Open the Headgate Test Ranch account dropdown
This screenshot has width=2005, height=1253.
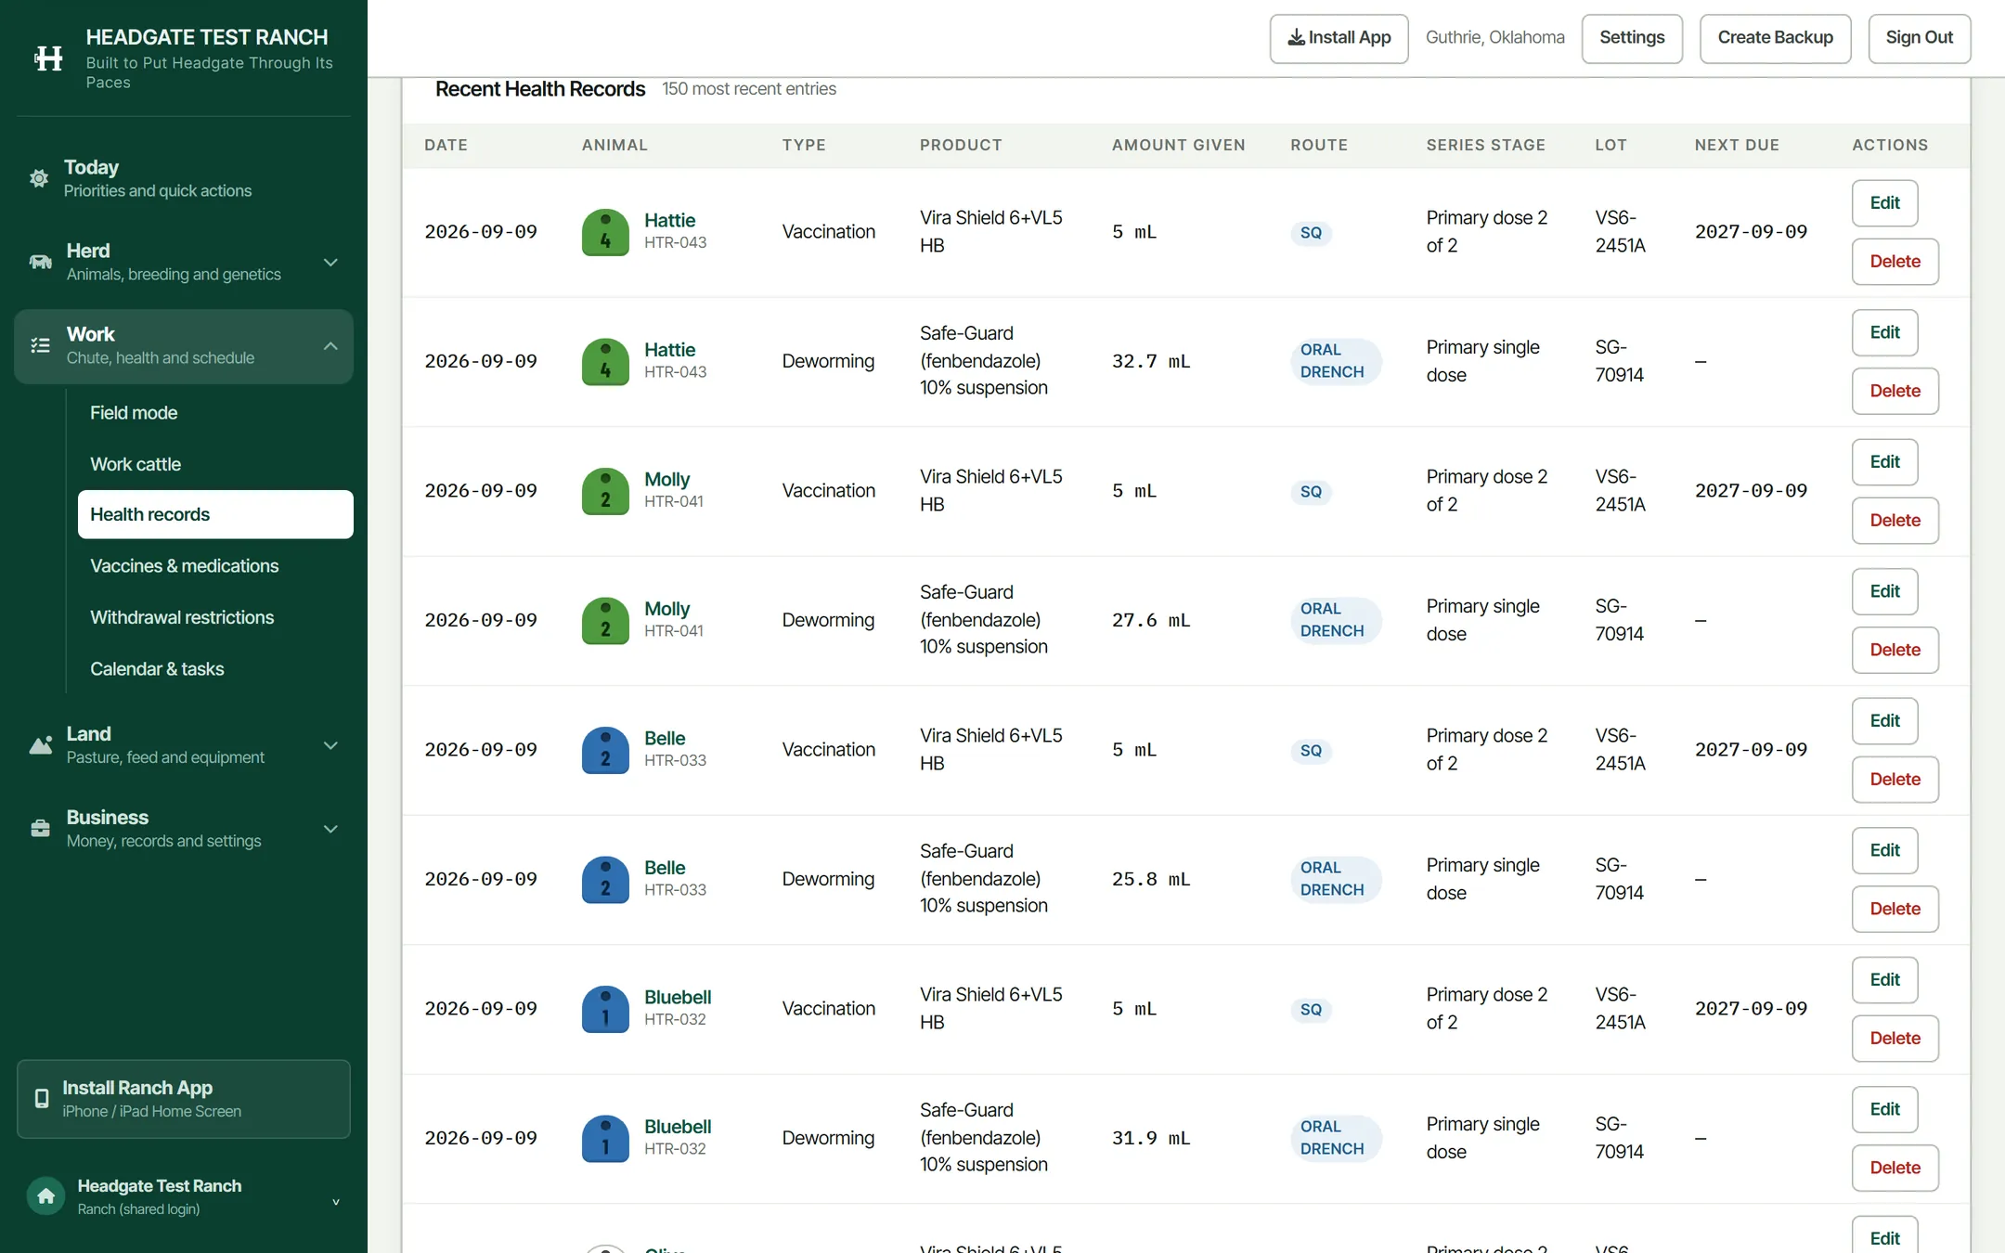336,1202
